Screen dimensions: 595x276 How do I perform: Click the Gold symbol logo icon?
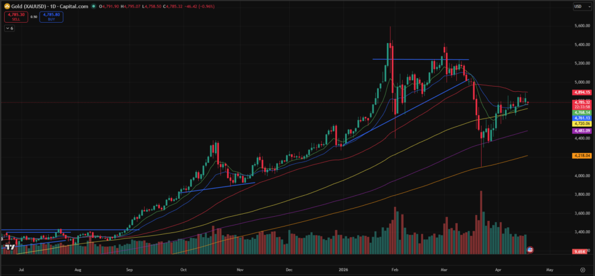click(x=6, y=6)
